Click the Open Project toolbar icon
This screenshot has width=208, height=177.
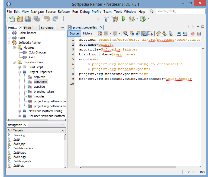[28, 19]
